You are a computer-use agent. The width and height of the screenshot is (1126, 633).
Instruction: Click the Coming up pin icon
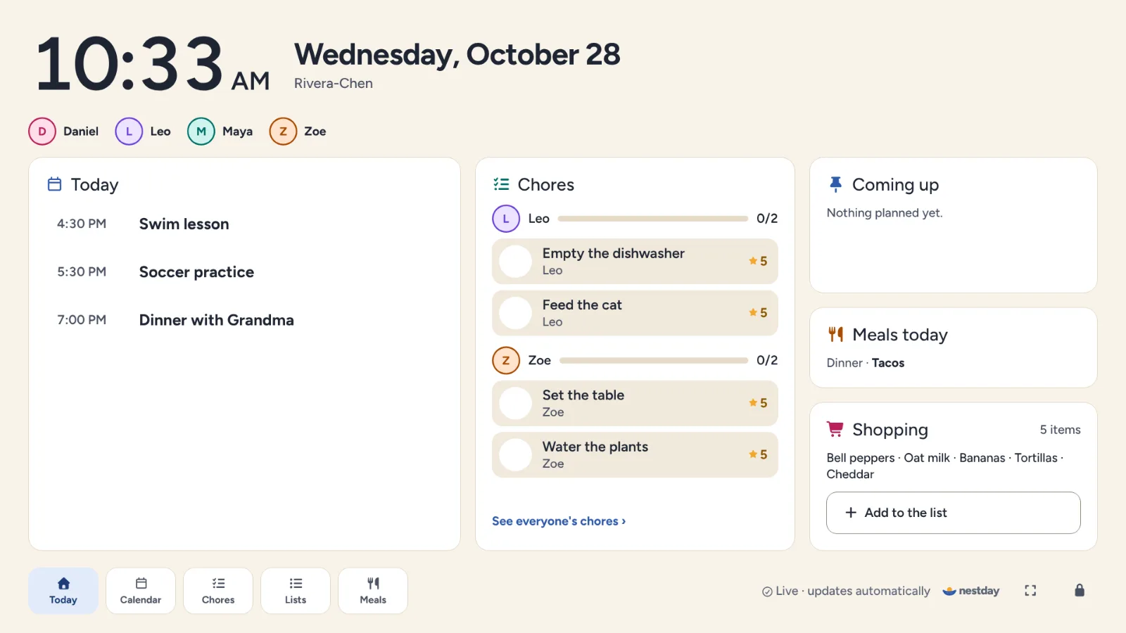pos(835,184)
